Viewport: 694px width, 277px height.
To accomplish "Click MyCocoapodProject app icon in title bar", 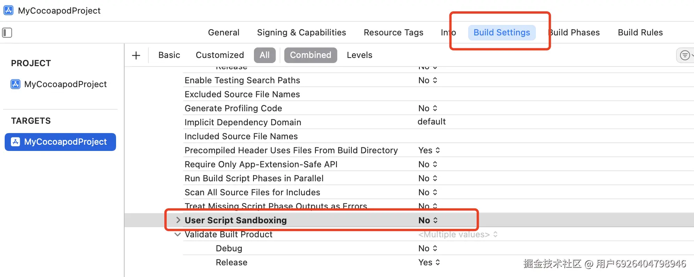I will [x=9, y=11].
